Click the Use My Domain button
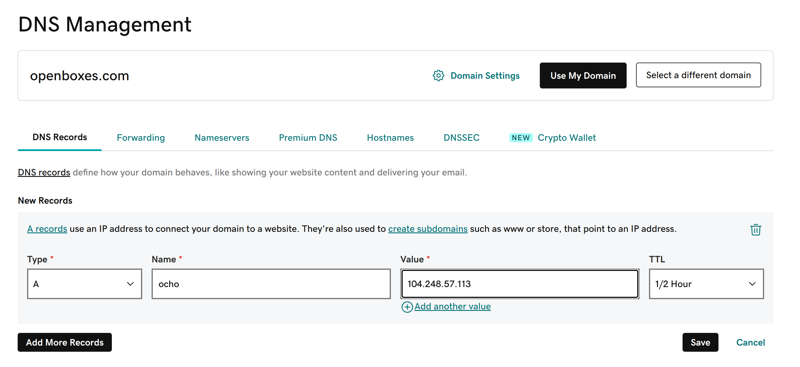This screenshot has width=800, height=367. (x=583, y=76)
